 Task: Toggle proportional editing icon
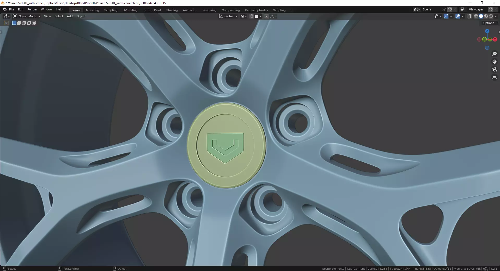point(266,16)
